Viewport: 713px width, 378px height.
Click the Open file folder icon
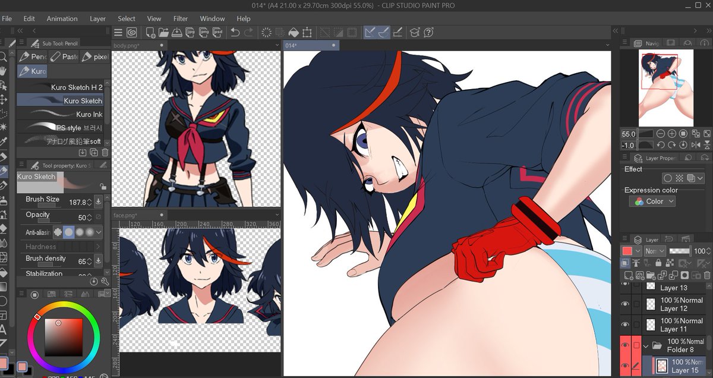click(x=163, y=32)
